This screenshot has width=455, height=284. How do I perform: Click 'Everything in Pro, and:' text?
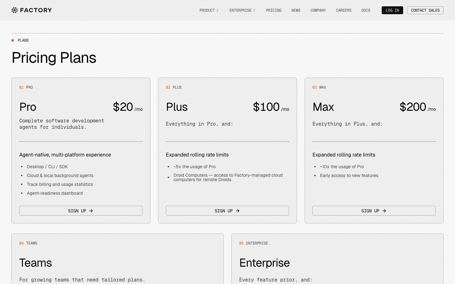199,124
